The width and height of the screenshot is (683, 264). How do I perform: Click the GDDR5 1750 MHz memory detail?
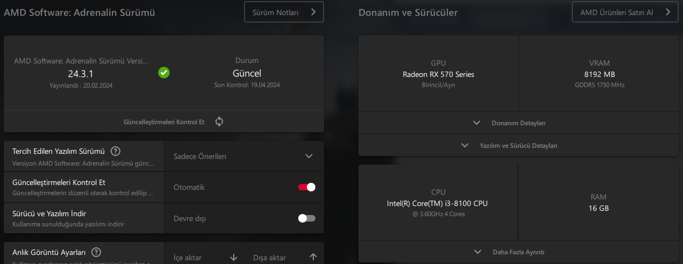click(600, 84)
